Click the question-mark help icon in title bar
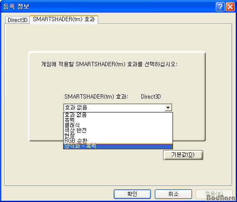Screen dimensions: 237x202 pos(220,7)
